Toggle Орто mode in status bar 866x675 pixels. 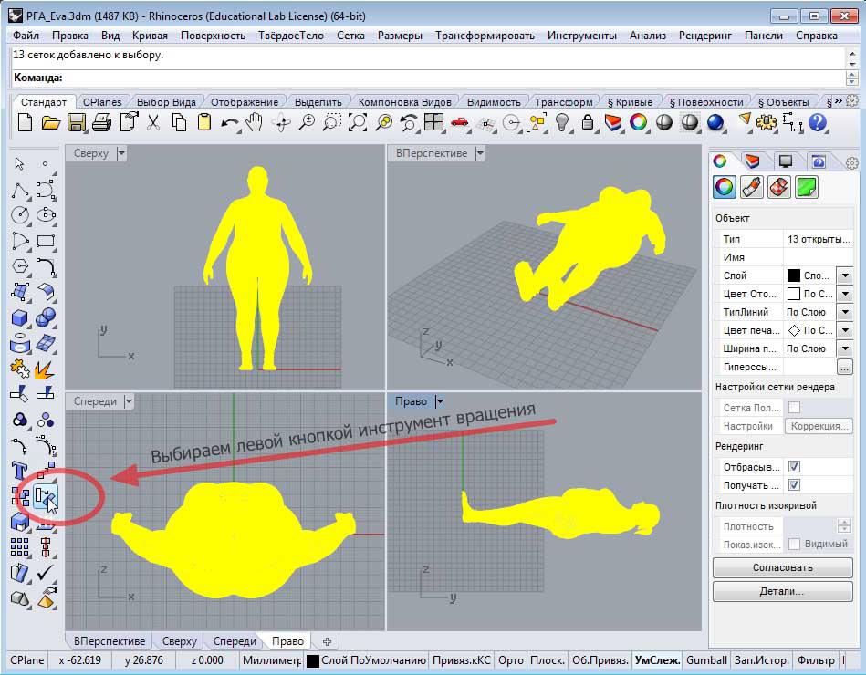coord(512,660)
